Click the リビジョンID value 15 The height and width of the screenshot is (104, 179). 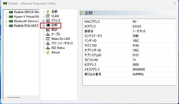tap(134, 60)
